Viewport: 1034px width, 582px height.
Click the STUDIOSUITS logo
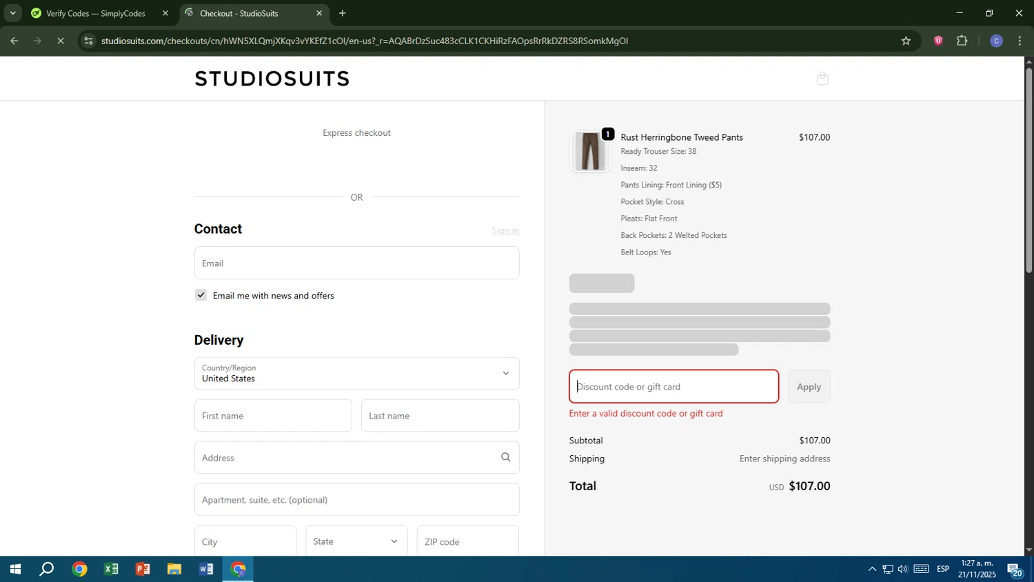pyautogui.click(x=272, y=79)
